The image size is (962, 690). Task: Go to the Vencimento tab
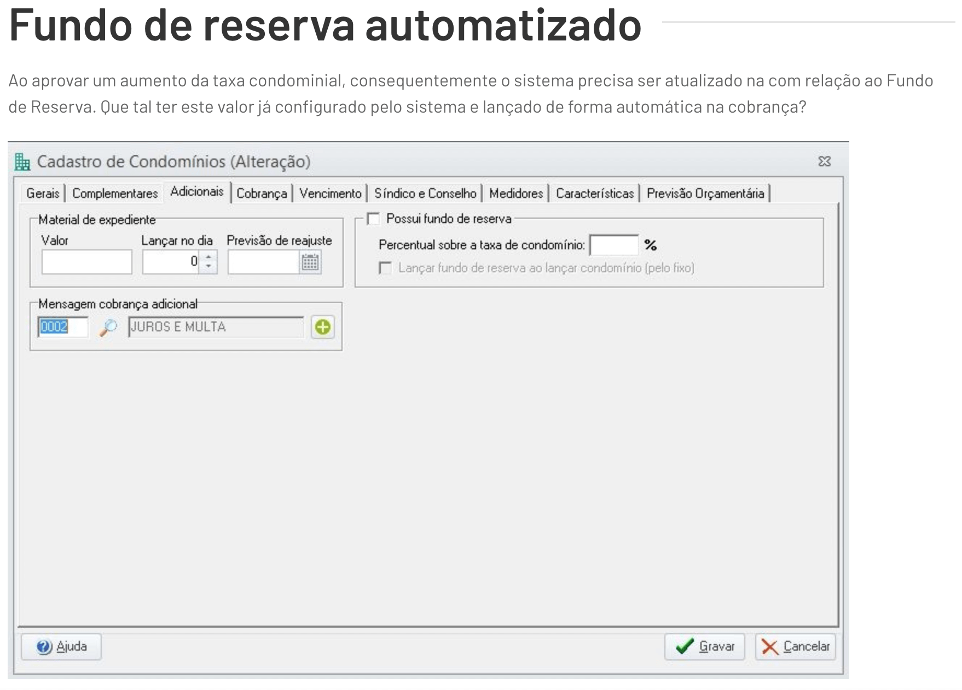click(x=330, y=193)
